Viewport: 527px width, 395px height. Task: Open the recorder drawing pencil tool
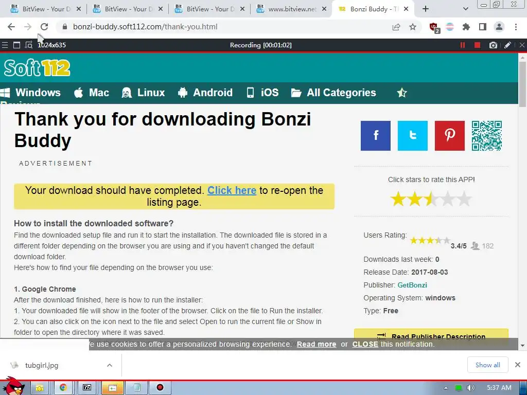pos(507,45)
